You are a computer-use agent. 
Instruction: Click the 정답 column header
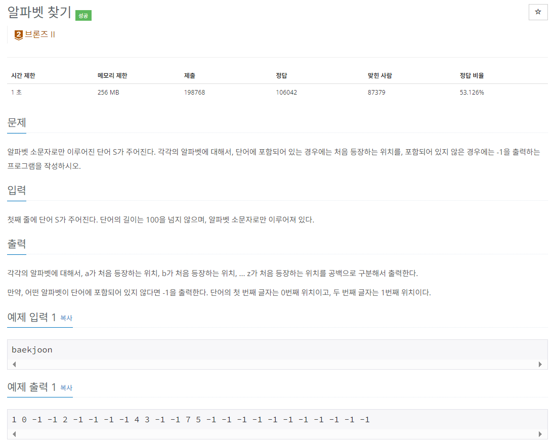281,75
